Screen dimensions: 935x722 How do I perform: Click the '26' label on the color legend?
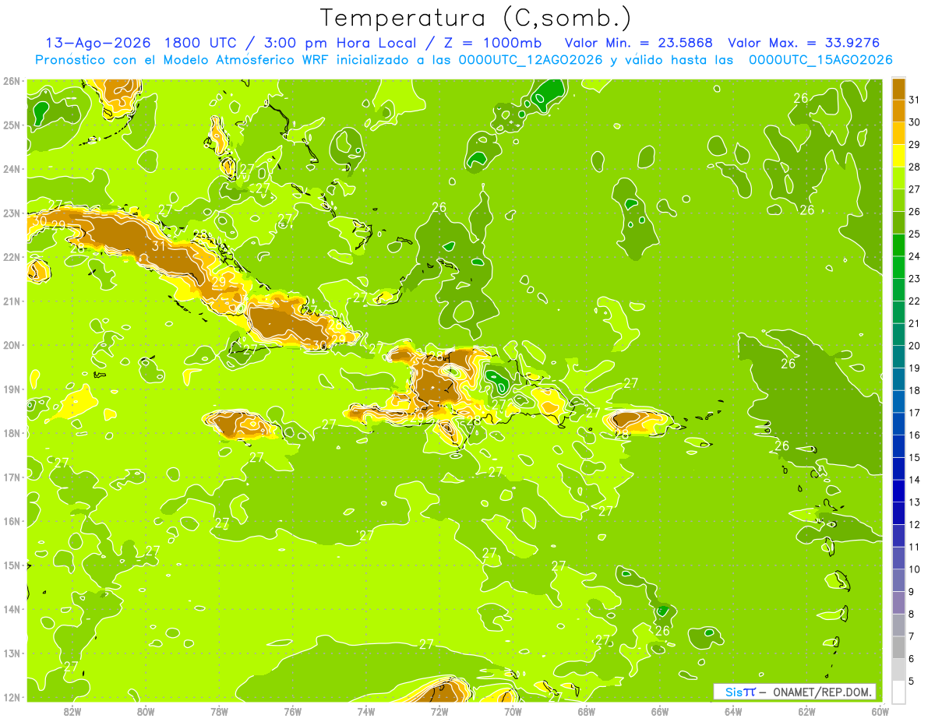click(x=914, y=212)
